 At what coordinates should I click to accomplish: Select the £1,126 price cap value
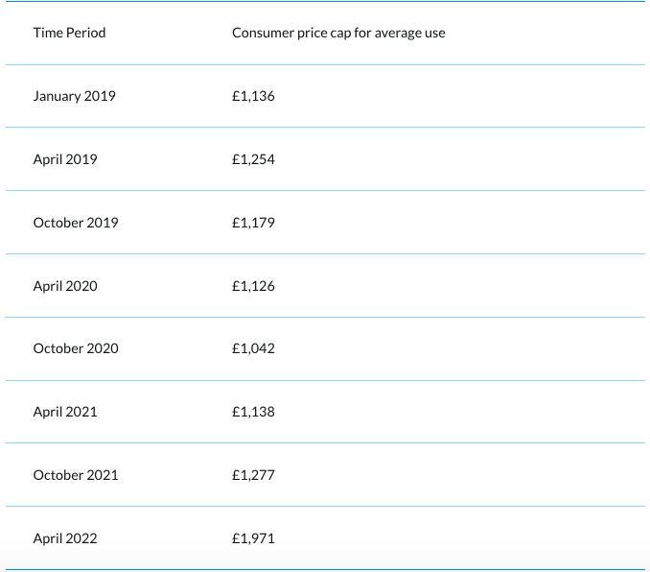pos(253,286)
